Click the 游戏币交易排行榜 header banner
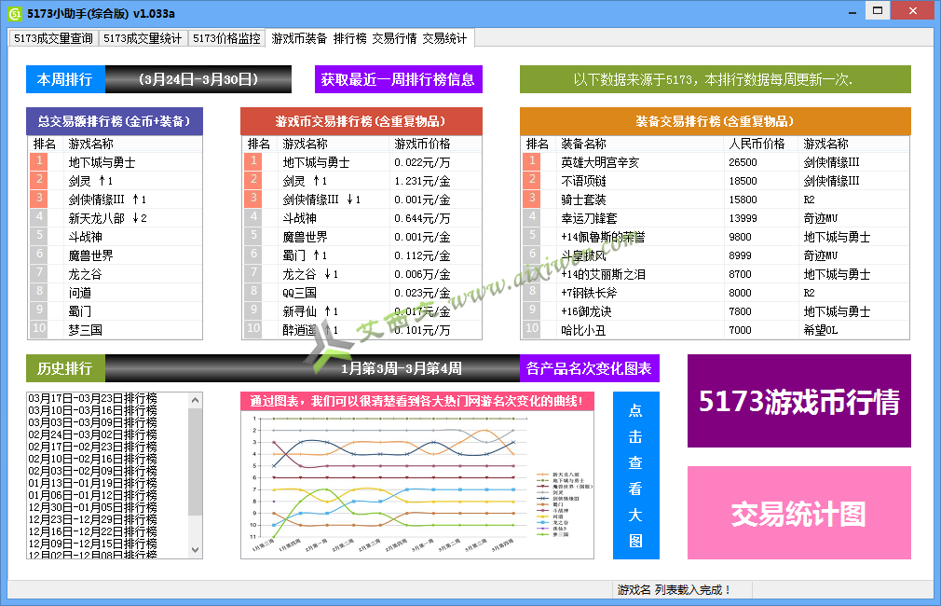The width and height of the screenshot is (941, 606). (x=361, y=121)
